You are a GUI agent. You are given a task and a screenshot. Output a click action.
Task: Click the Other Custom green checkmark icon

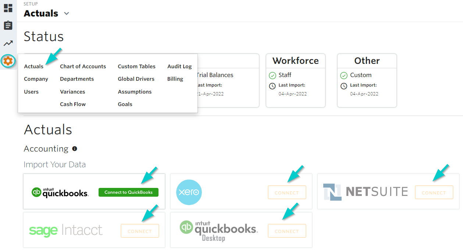[344, 75]
